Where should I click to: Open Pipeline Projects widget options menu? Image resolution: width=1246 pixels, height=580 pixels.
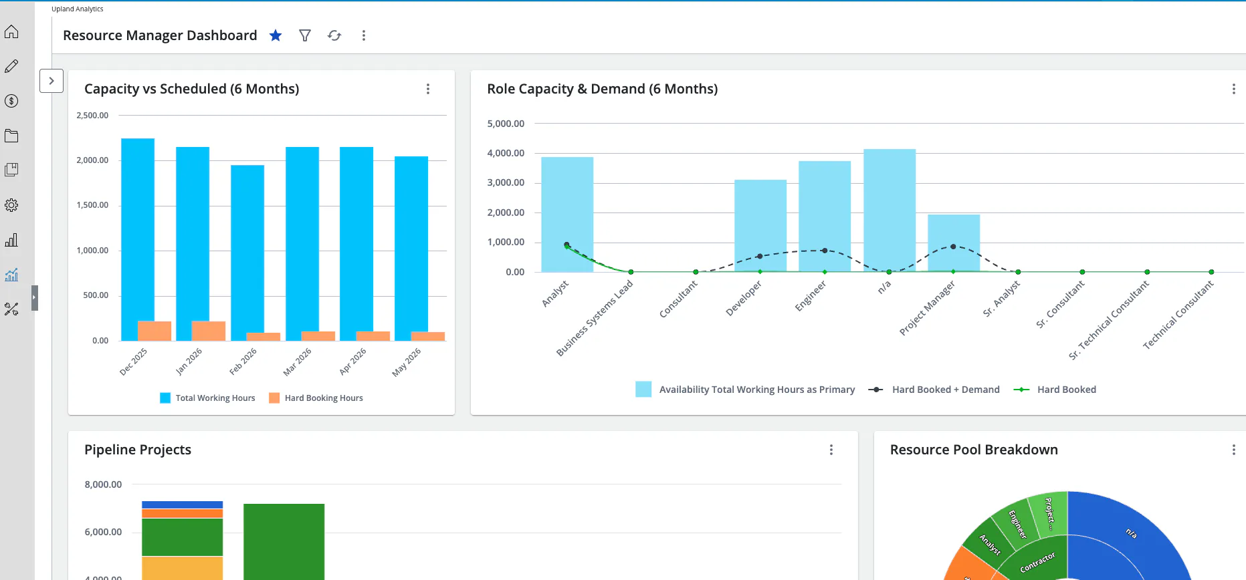[x=831, y=450]
